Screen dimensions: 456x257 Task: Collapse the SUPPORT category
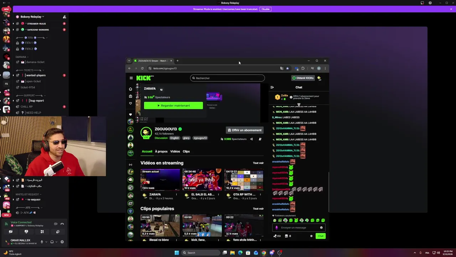[x=31, y=95]
